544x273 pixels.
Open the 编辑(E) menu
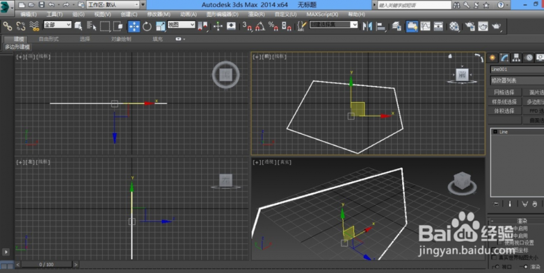(x=29, y=14)
